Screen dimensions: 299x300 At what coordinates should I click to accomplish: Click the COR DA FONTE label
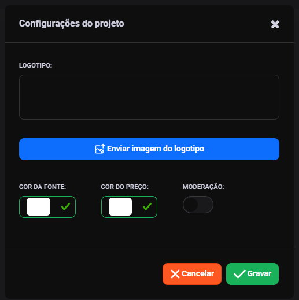coord(42,187)
